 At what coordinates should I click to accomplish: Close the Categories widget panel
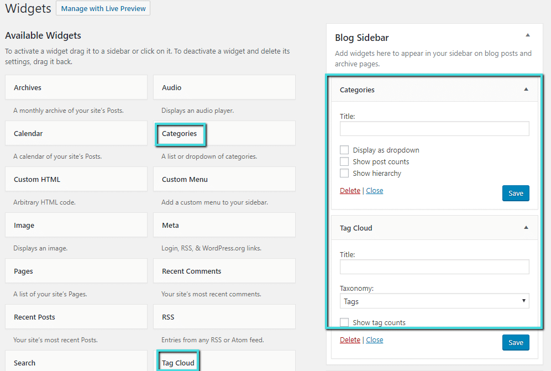375,190
